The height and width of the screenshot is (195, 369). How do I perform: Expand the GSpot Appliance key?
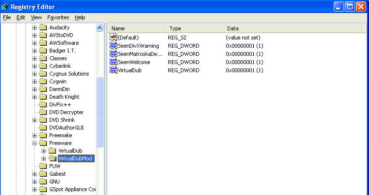[x=35, y=189]
